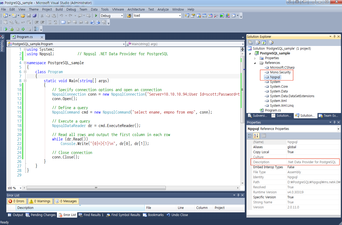This screenshot has height=225, width=342.
Task: Open the PostgreSQL_sample.Program class dropdown
Action: 124,44
